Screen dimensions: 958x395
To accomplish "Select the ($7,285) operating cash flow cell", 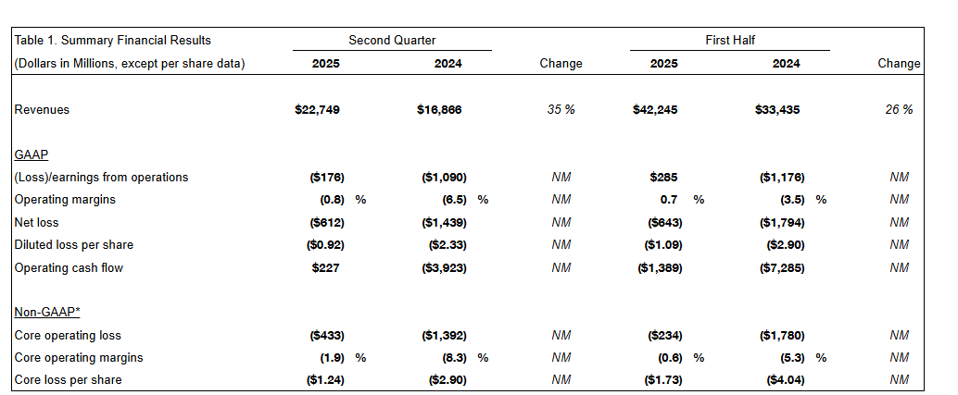I will tap(779, 268).
